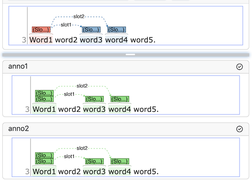Click Word1 in the anno1 sentence
252x182 pixels.
[x=44, y=109]
